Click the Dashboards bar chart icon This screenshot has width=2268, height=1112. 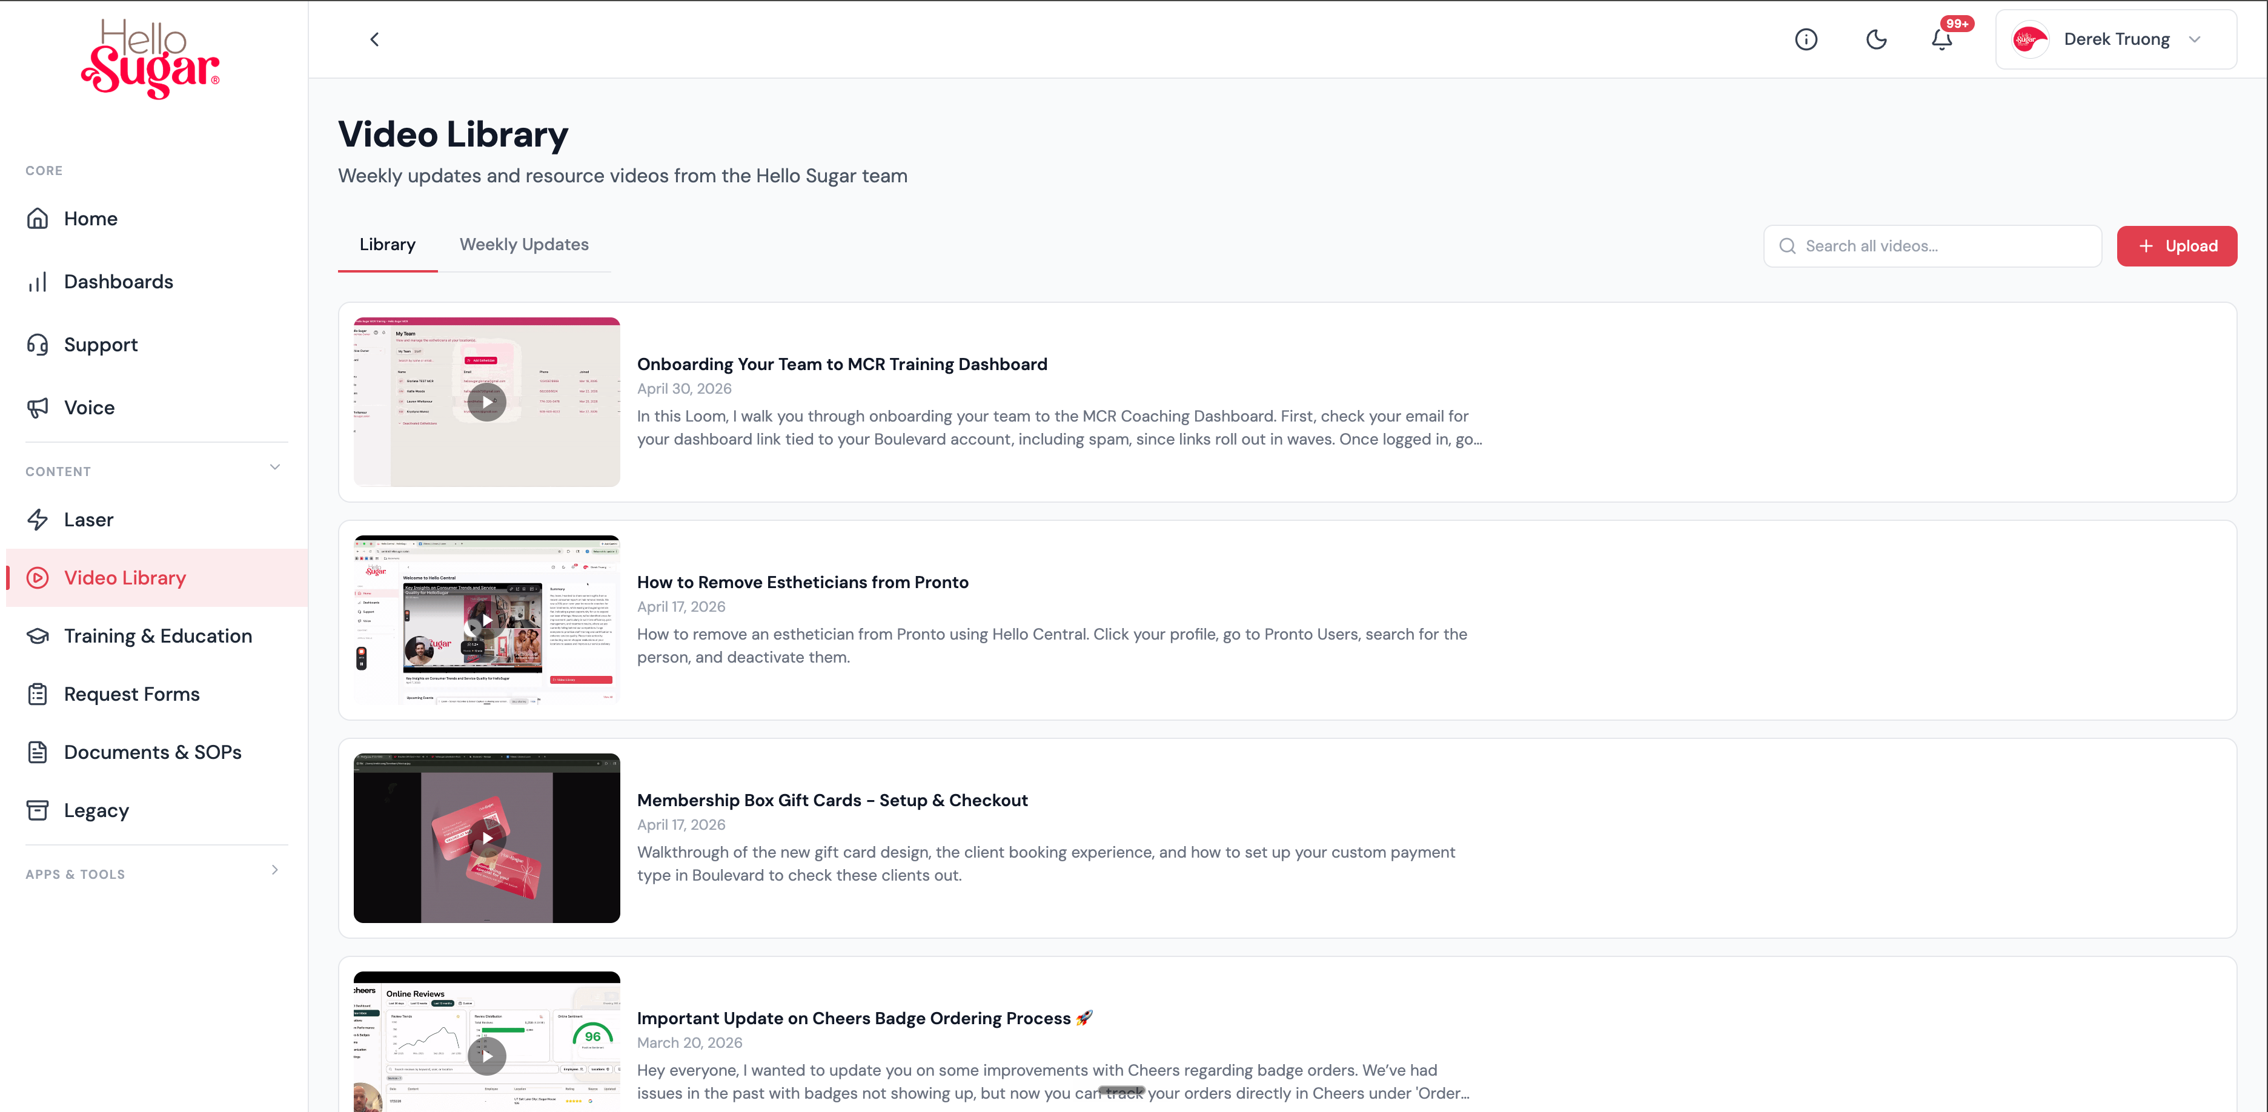(x=37, y=282)
